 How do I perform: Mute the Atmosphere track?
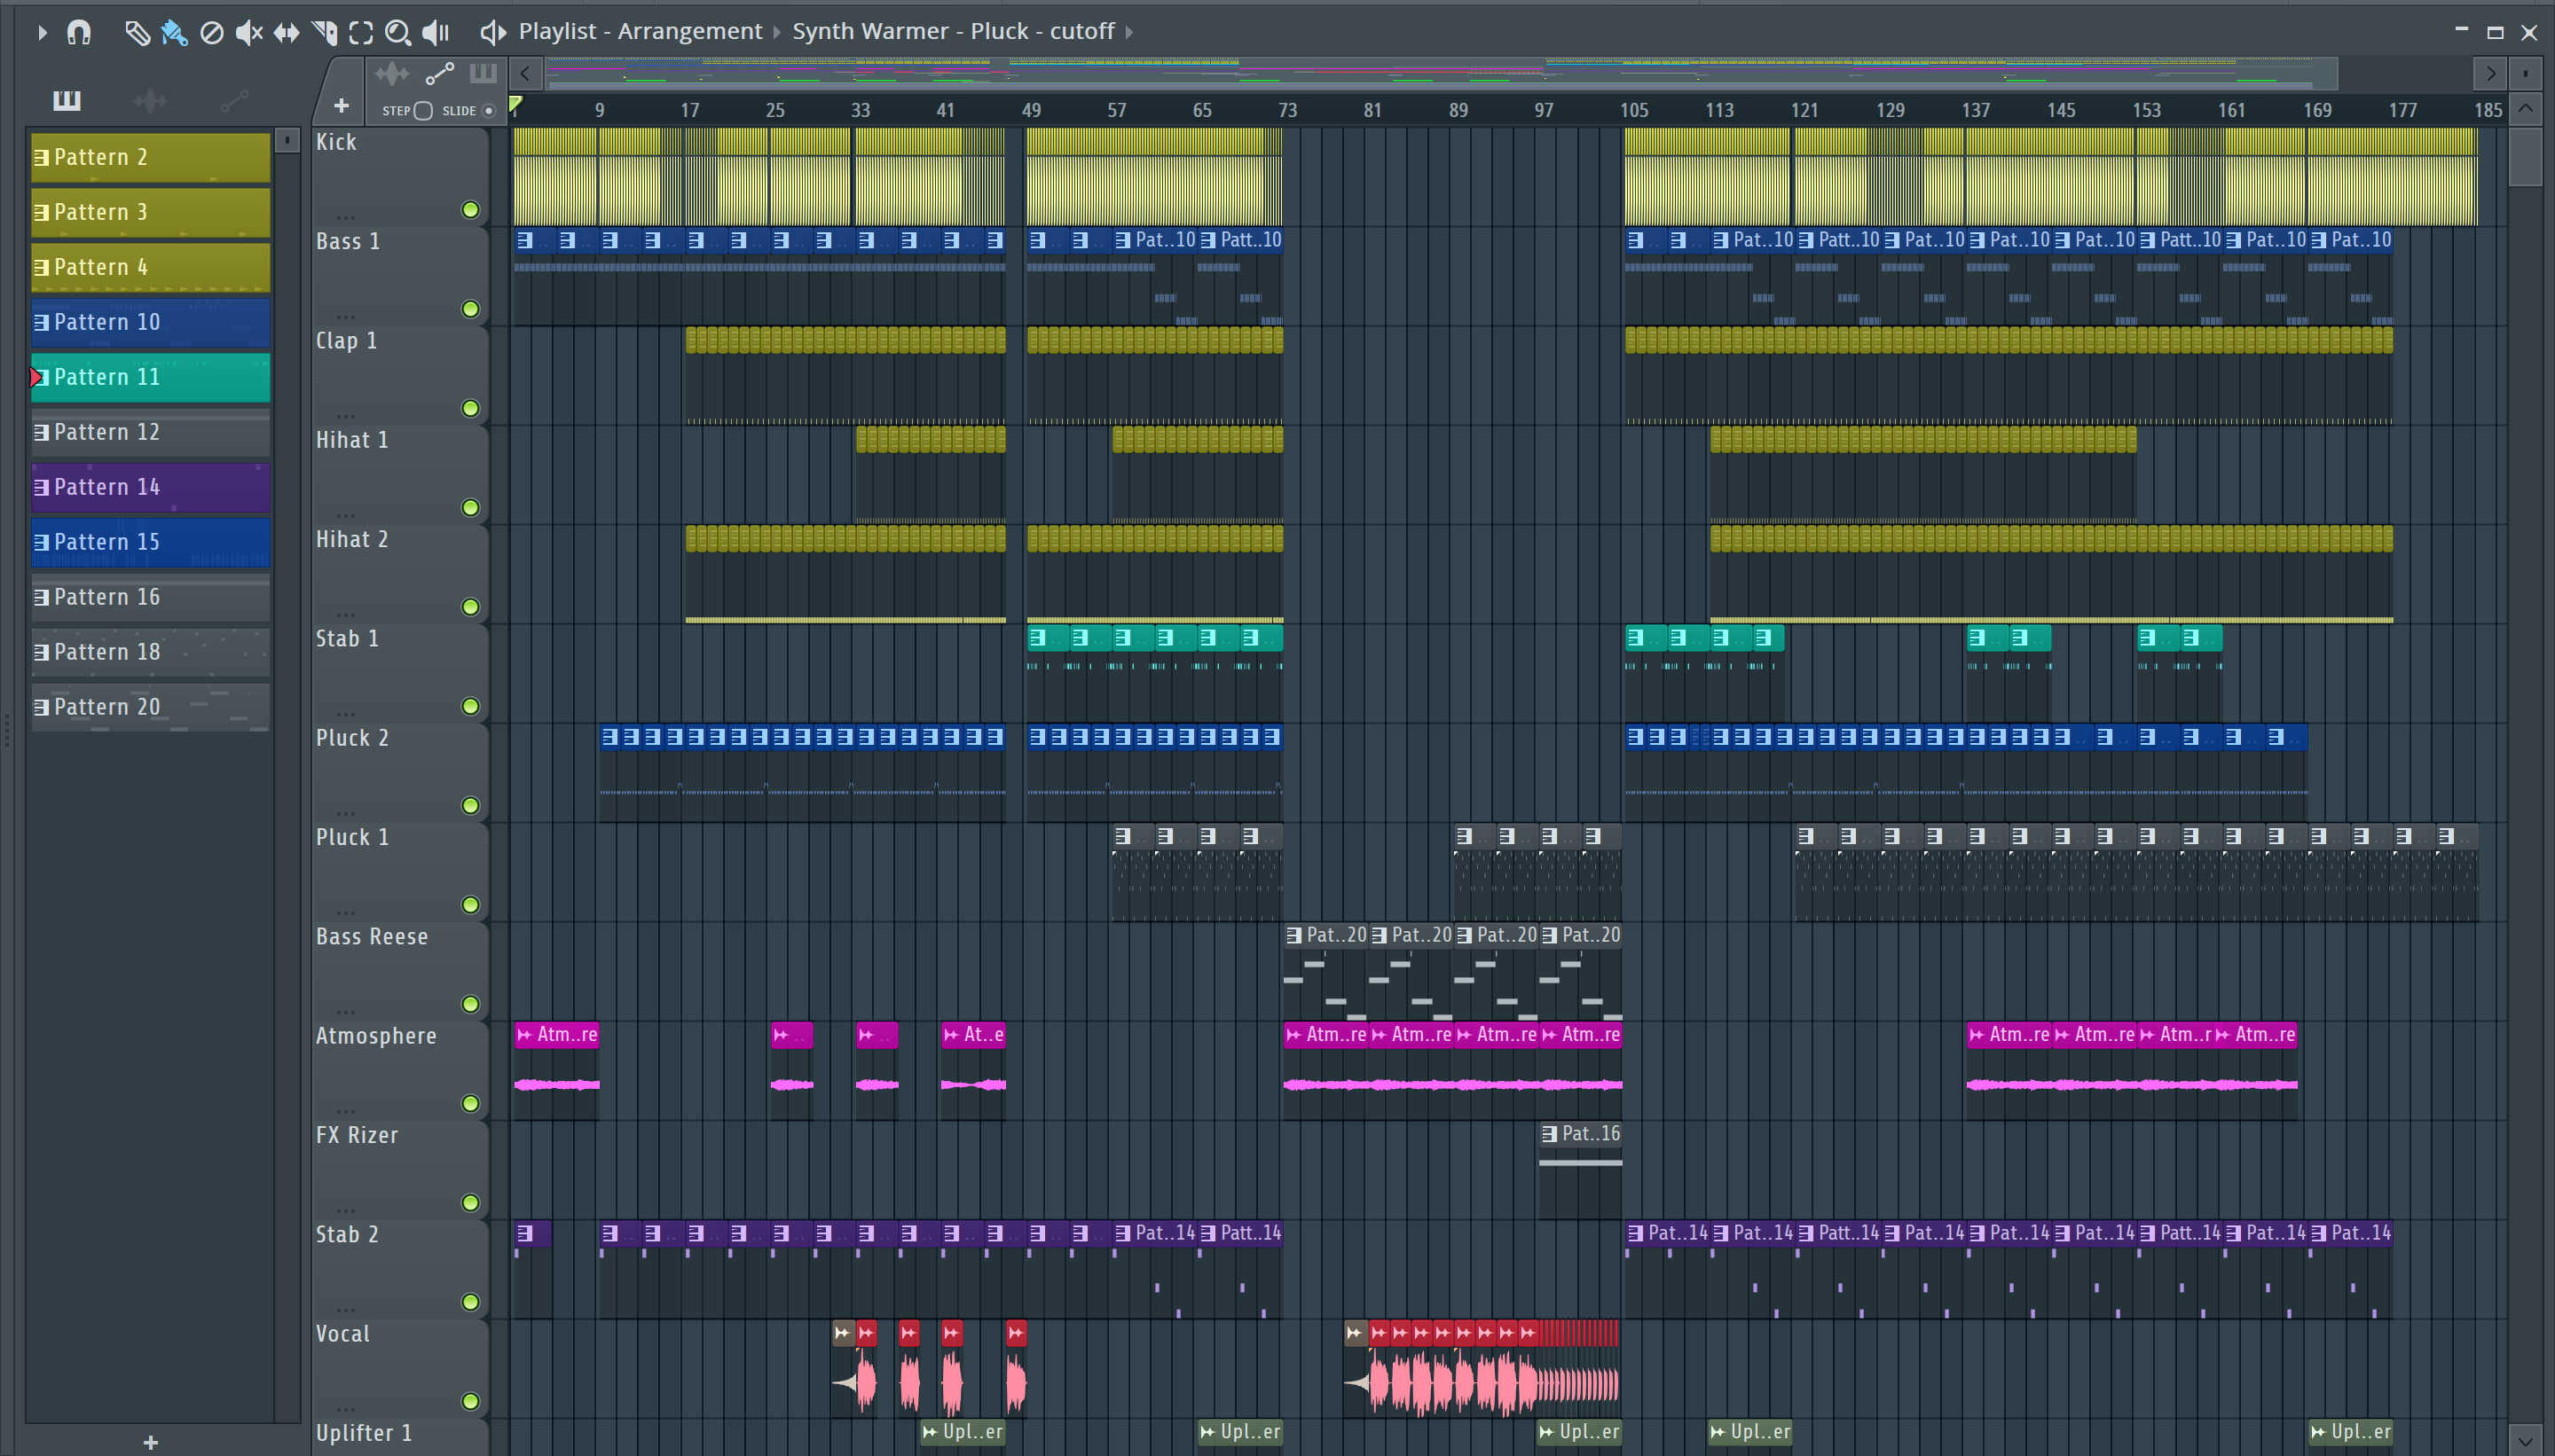click(470, 1104)
